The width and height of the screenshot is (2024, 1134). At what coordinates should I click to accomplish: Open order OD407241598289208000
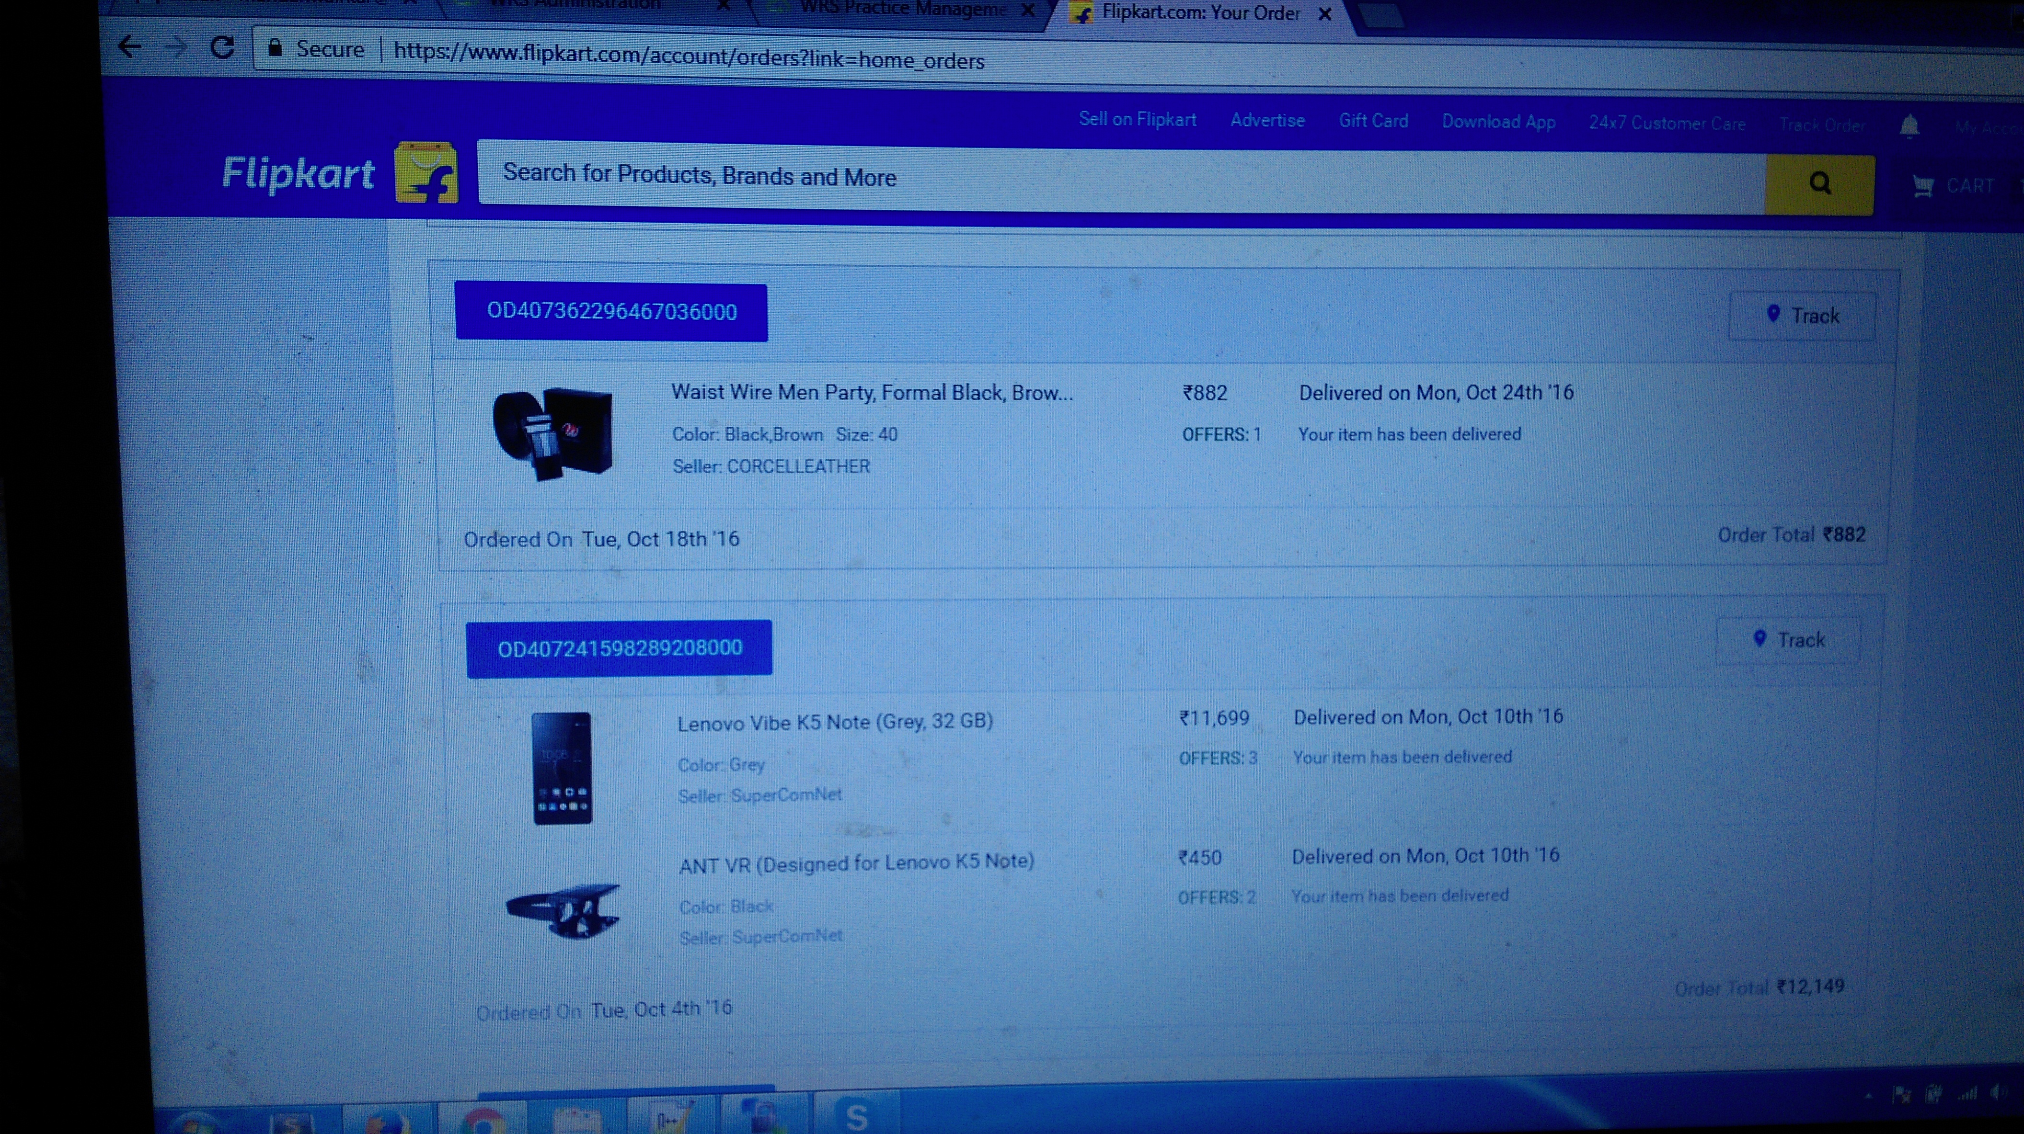point(619,648)
